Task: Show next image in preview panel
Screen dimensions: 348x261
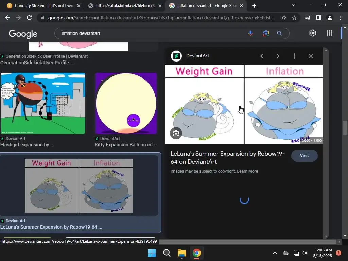Action: click(278, 56)
